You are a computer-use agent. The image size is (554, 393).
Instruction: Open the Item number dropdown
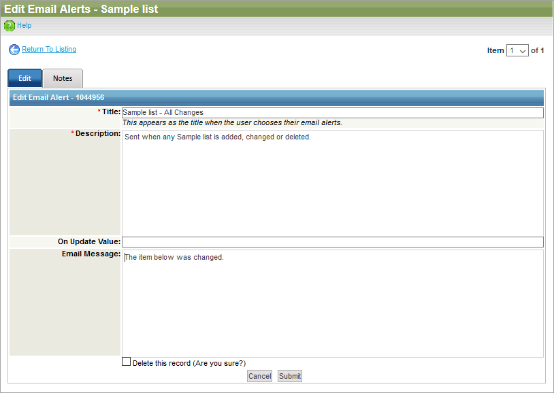pyautogui.click(x=517, y=50)
